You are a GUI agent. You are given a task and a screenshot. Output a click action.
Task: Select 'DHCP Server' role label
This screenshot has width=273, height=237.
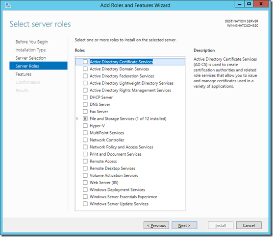101,97
